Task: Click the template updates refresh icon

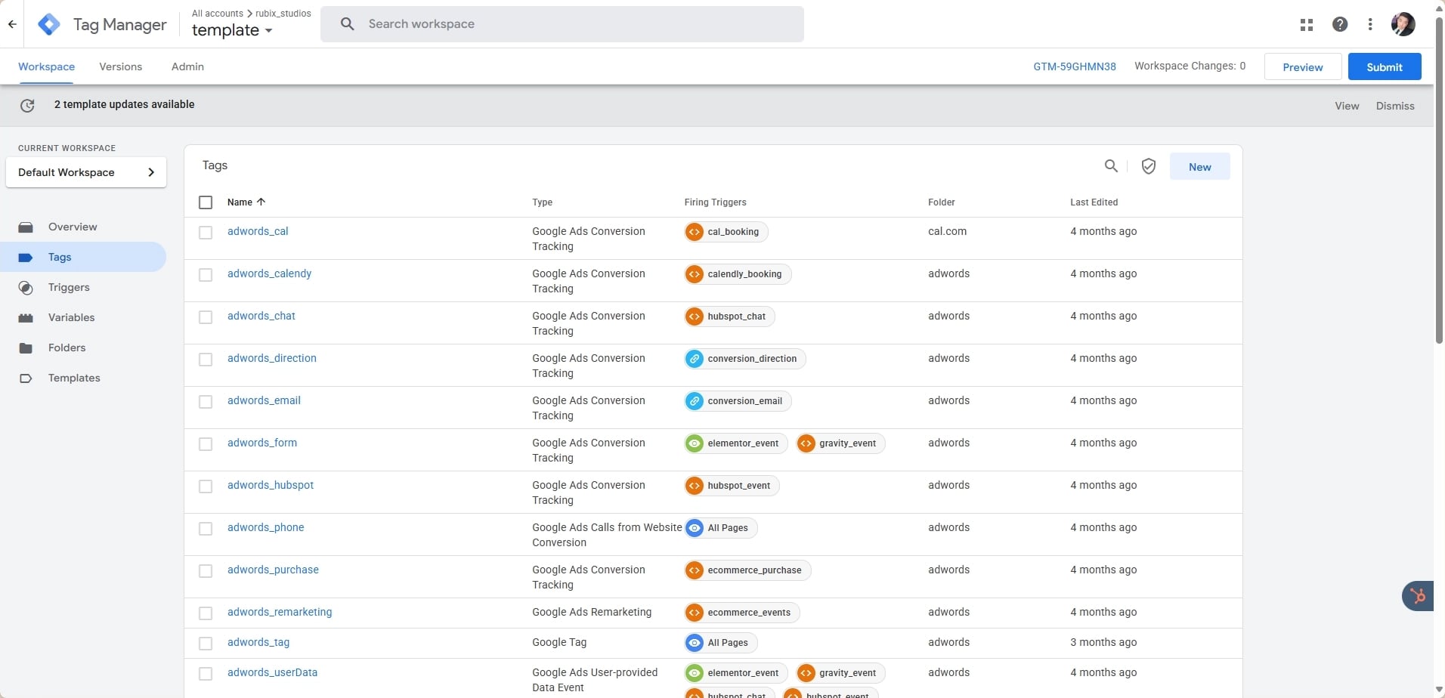Action: 27,105
